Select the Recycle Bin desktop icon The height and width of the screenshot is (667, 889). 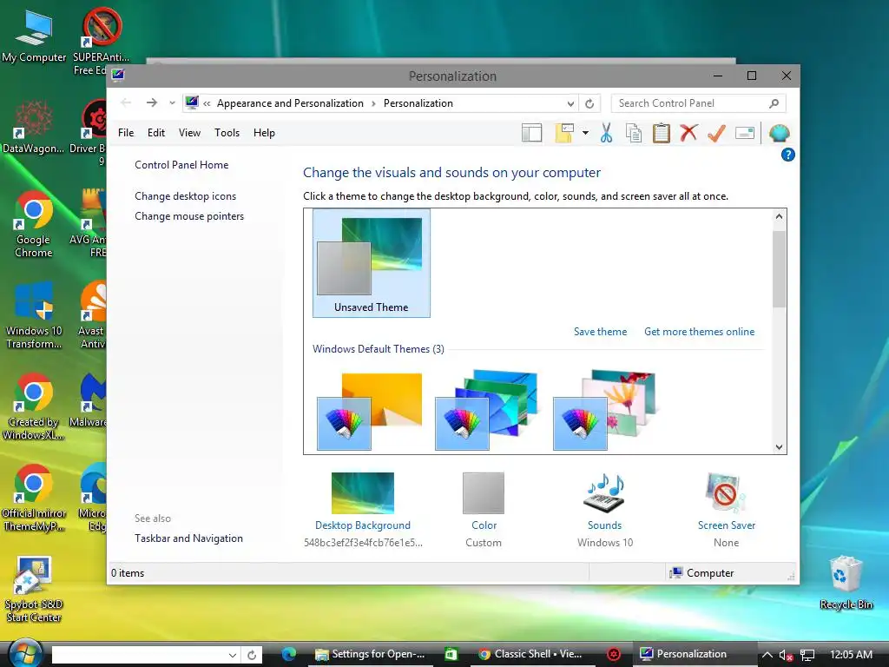pos(846,581)
